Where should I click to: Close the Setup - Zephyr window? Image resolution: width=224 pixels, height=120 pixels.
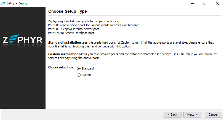point(218,3)
